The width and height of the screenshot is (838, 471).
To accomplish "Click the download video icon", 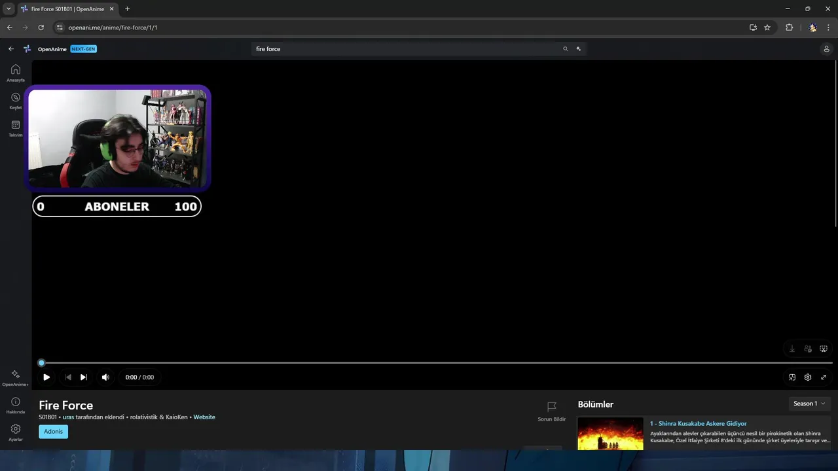I will click(x=792, y=349).
